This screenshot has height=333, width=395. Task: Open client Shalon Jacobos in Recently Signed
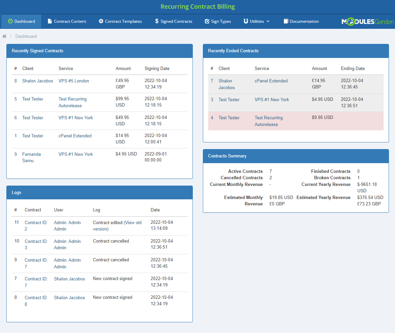click(37, 81)
